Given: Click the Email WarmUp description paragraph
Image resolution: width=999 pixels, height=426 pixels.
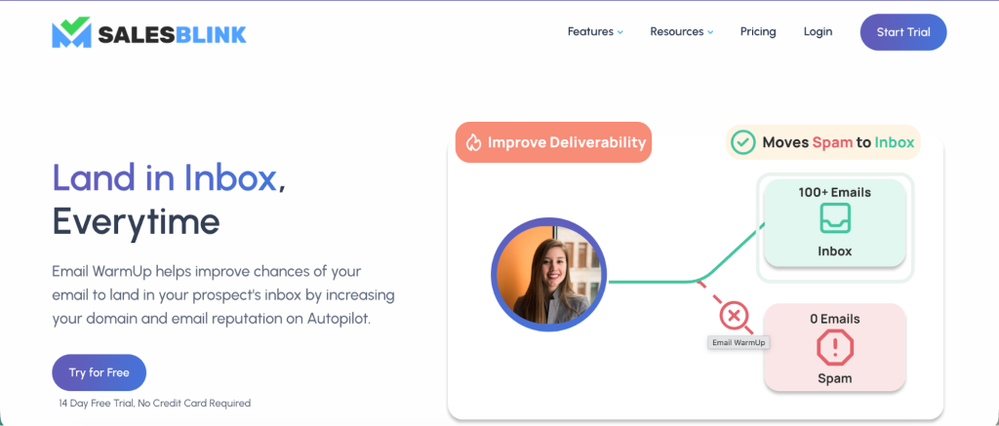Looking at the screenshot, I should (223, 295).
